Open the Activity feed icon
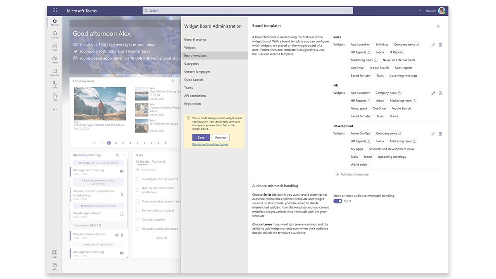This screenshot has width=496, height=279. (x=55, y=35)
